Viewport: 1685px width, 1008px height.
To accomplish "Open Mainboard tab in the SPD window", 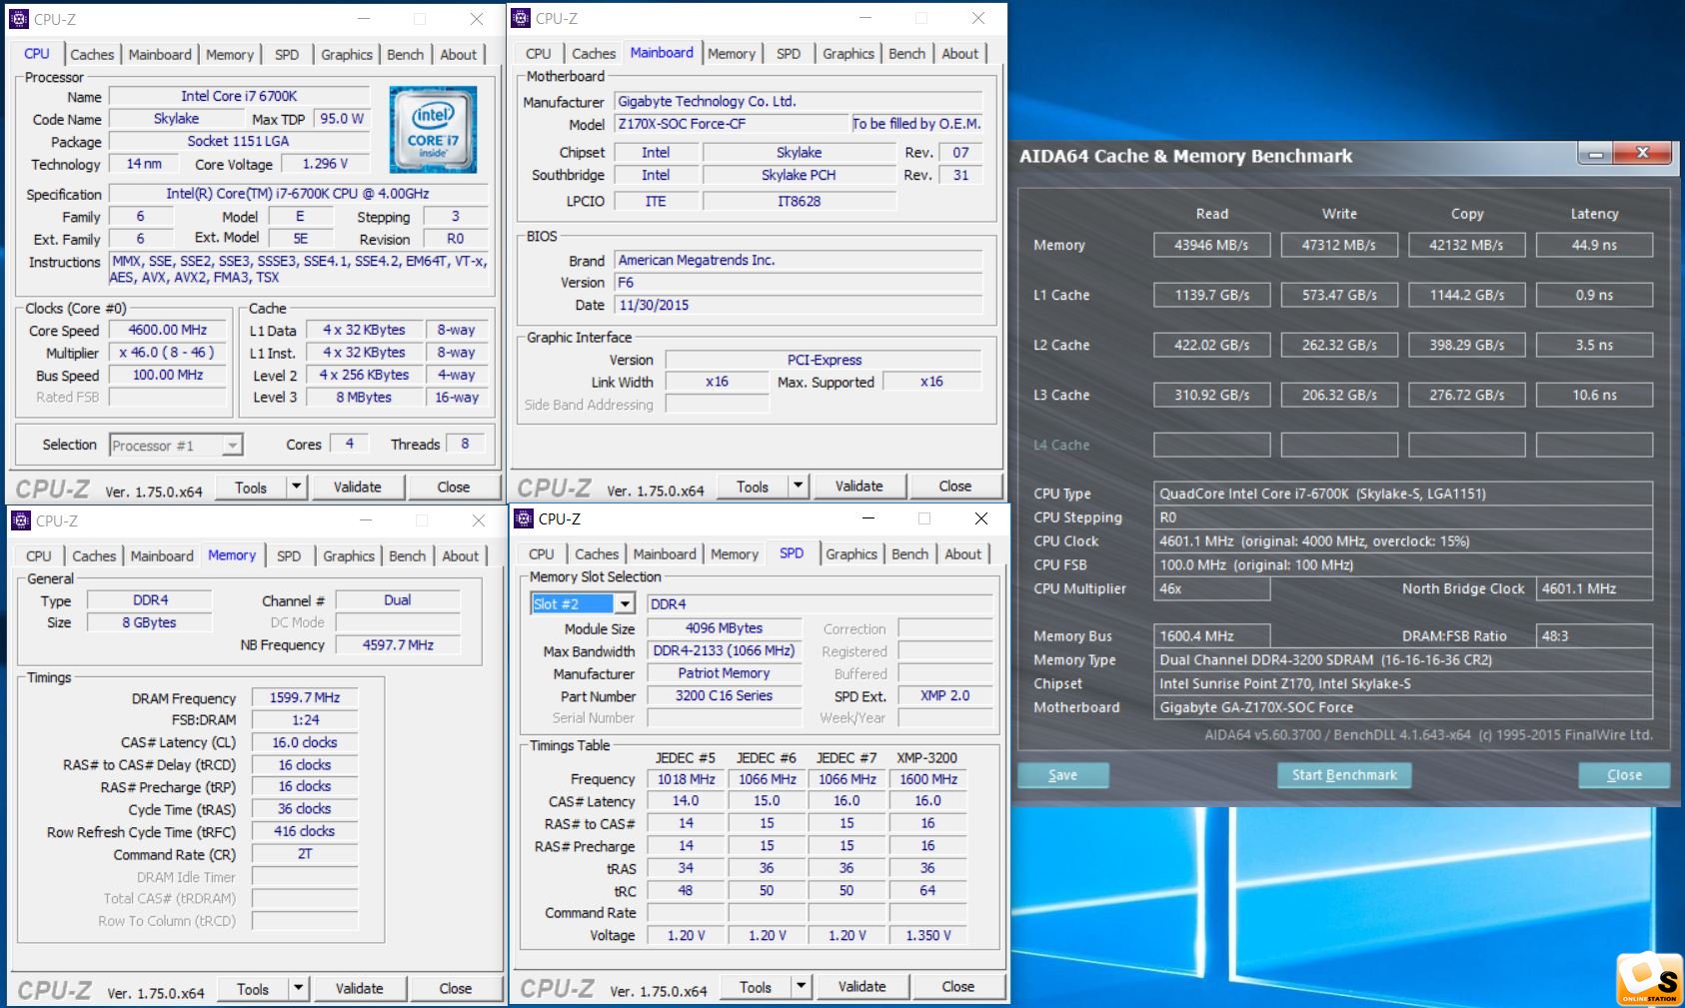I will pyautogui.click(x=665, y=553).
